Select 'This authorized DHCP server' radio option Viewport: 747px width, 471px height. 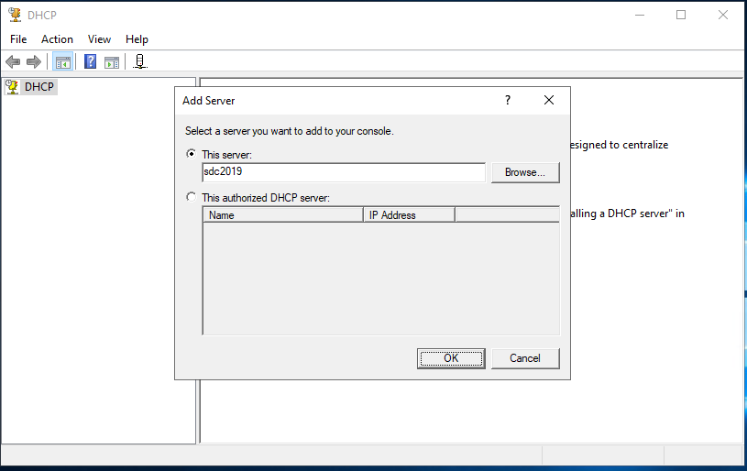(x=191, y=197)
